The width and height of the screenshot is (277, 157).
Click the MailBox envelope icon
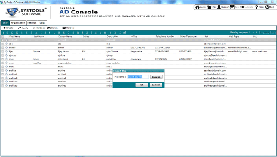[x=64, y=28]
